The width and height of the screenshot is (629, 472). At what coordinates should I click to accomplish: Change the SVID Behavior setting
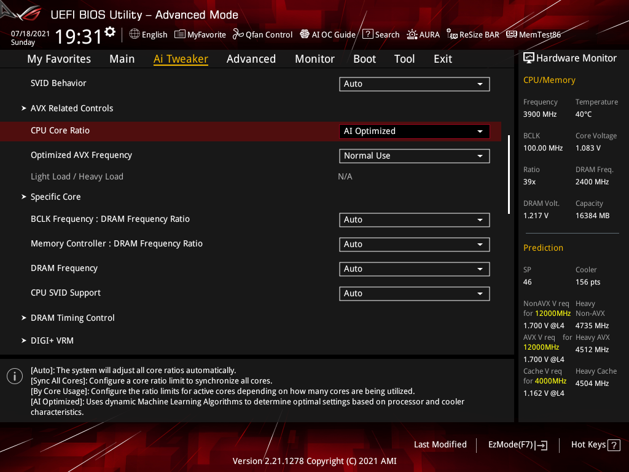(414, 84)
